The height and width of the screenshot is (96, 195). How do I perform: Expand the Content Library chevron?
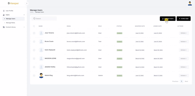coord(24,27)
